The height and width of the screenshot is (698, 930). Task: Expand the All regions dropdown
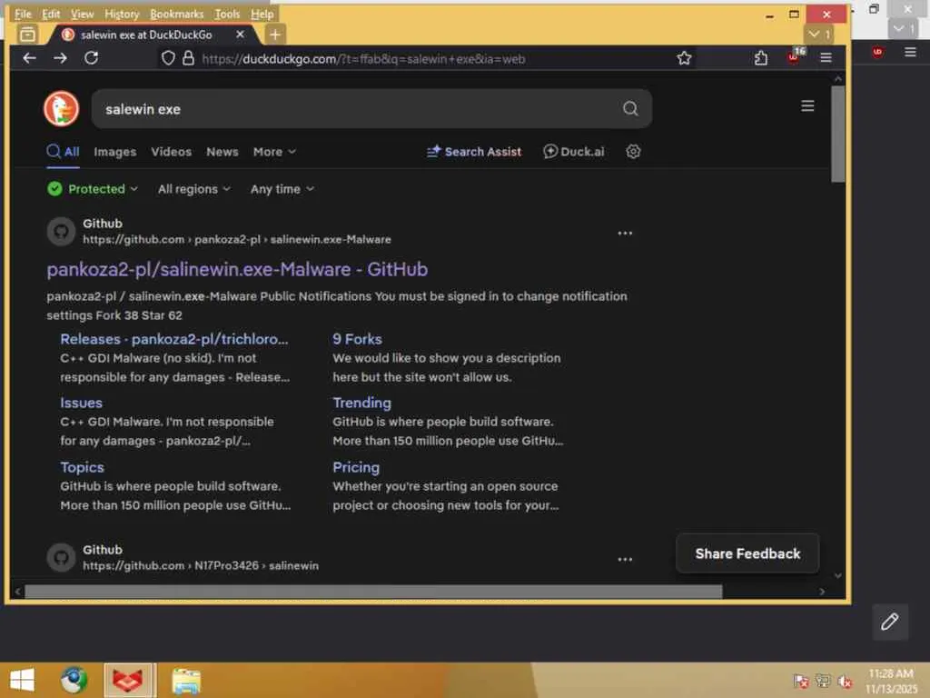(x=194, y=189)
